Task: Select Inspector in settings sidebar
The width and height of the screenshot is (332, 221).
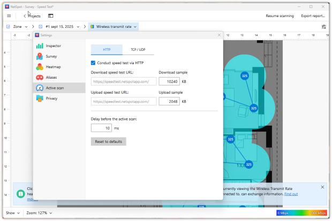Action: click(53, 46)
